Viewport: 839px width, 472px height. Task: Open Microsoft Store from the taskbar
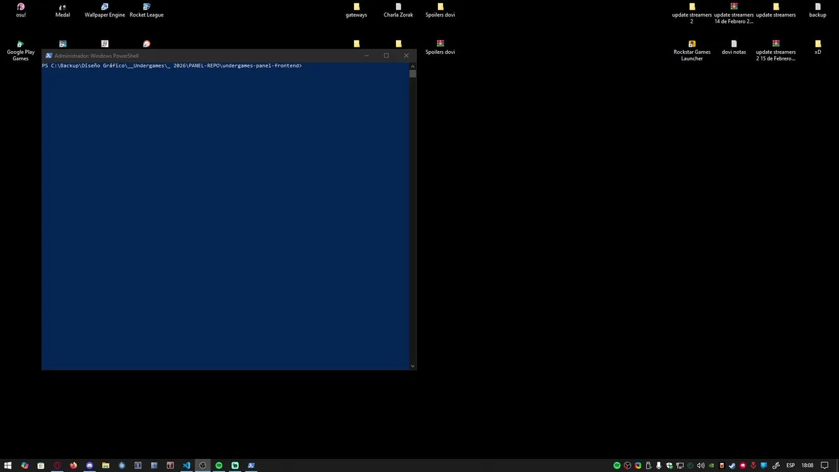click(41, 465)
